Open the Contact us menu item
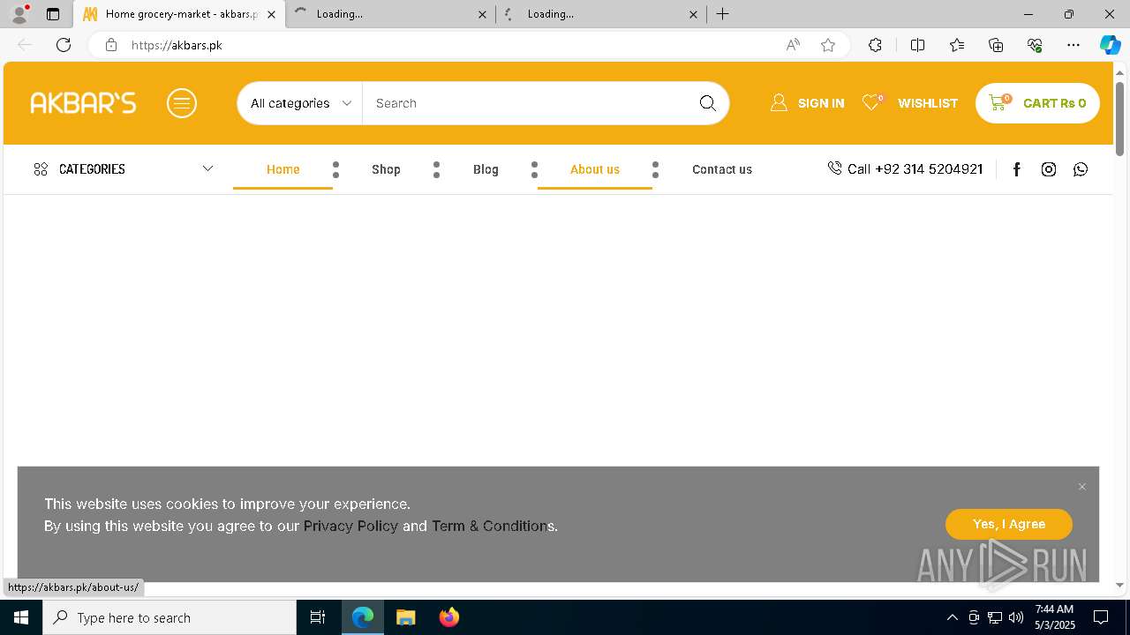 point(722,169)
